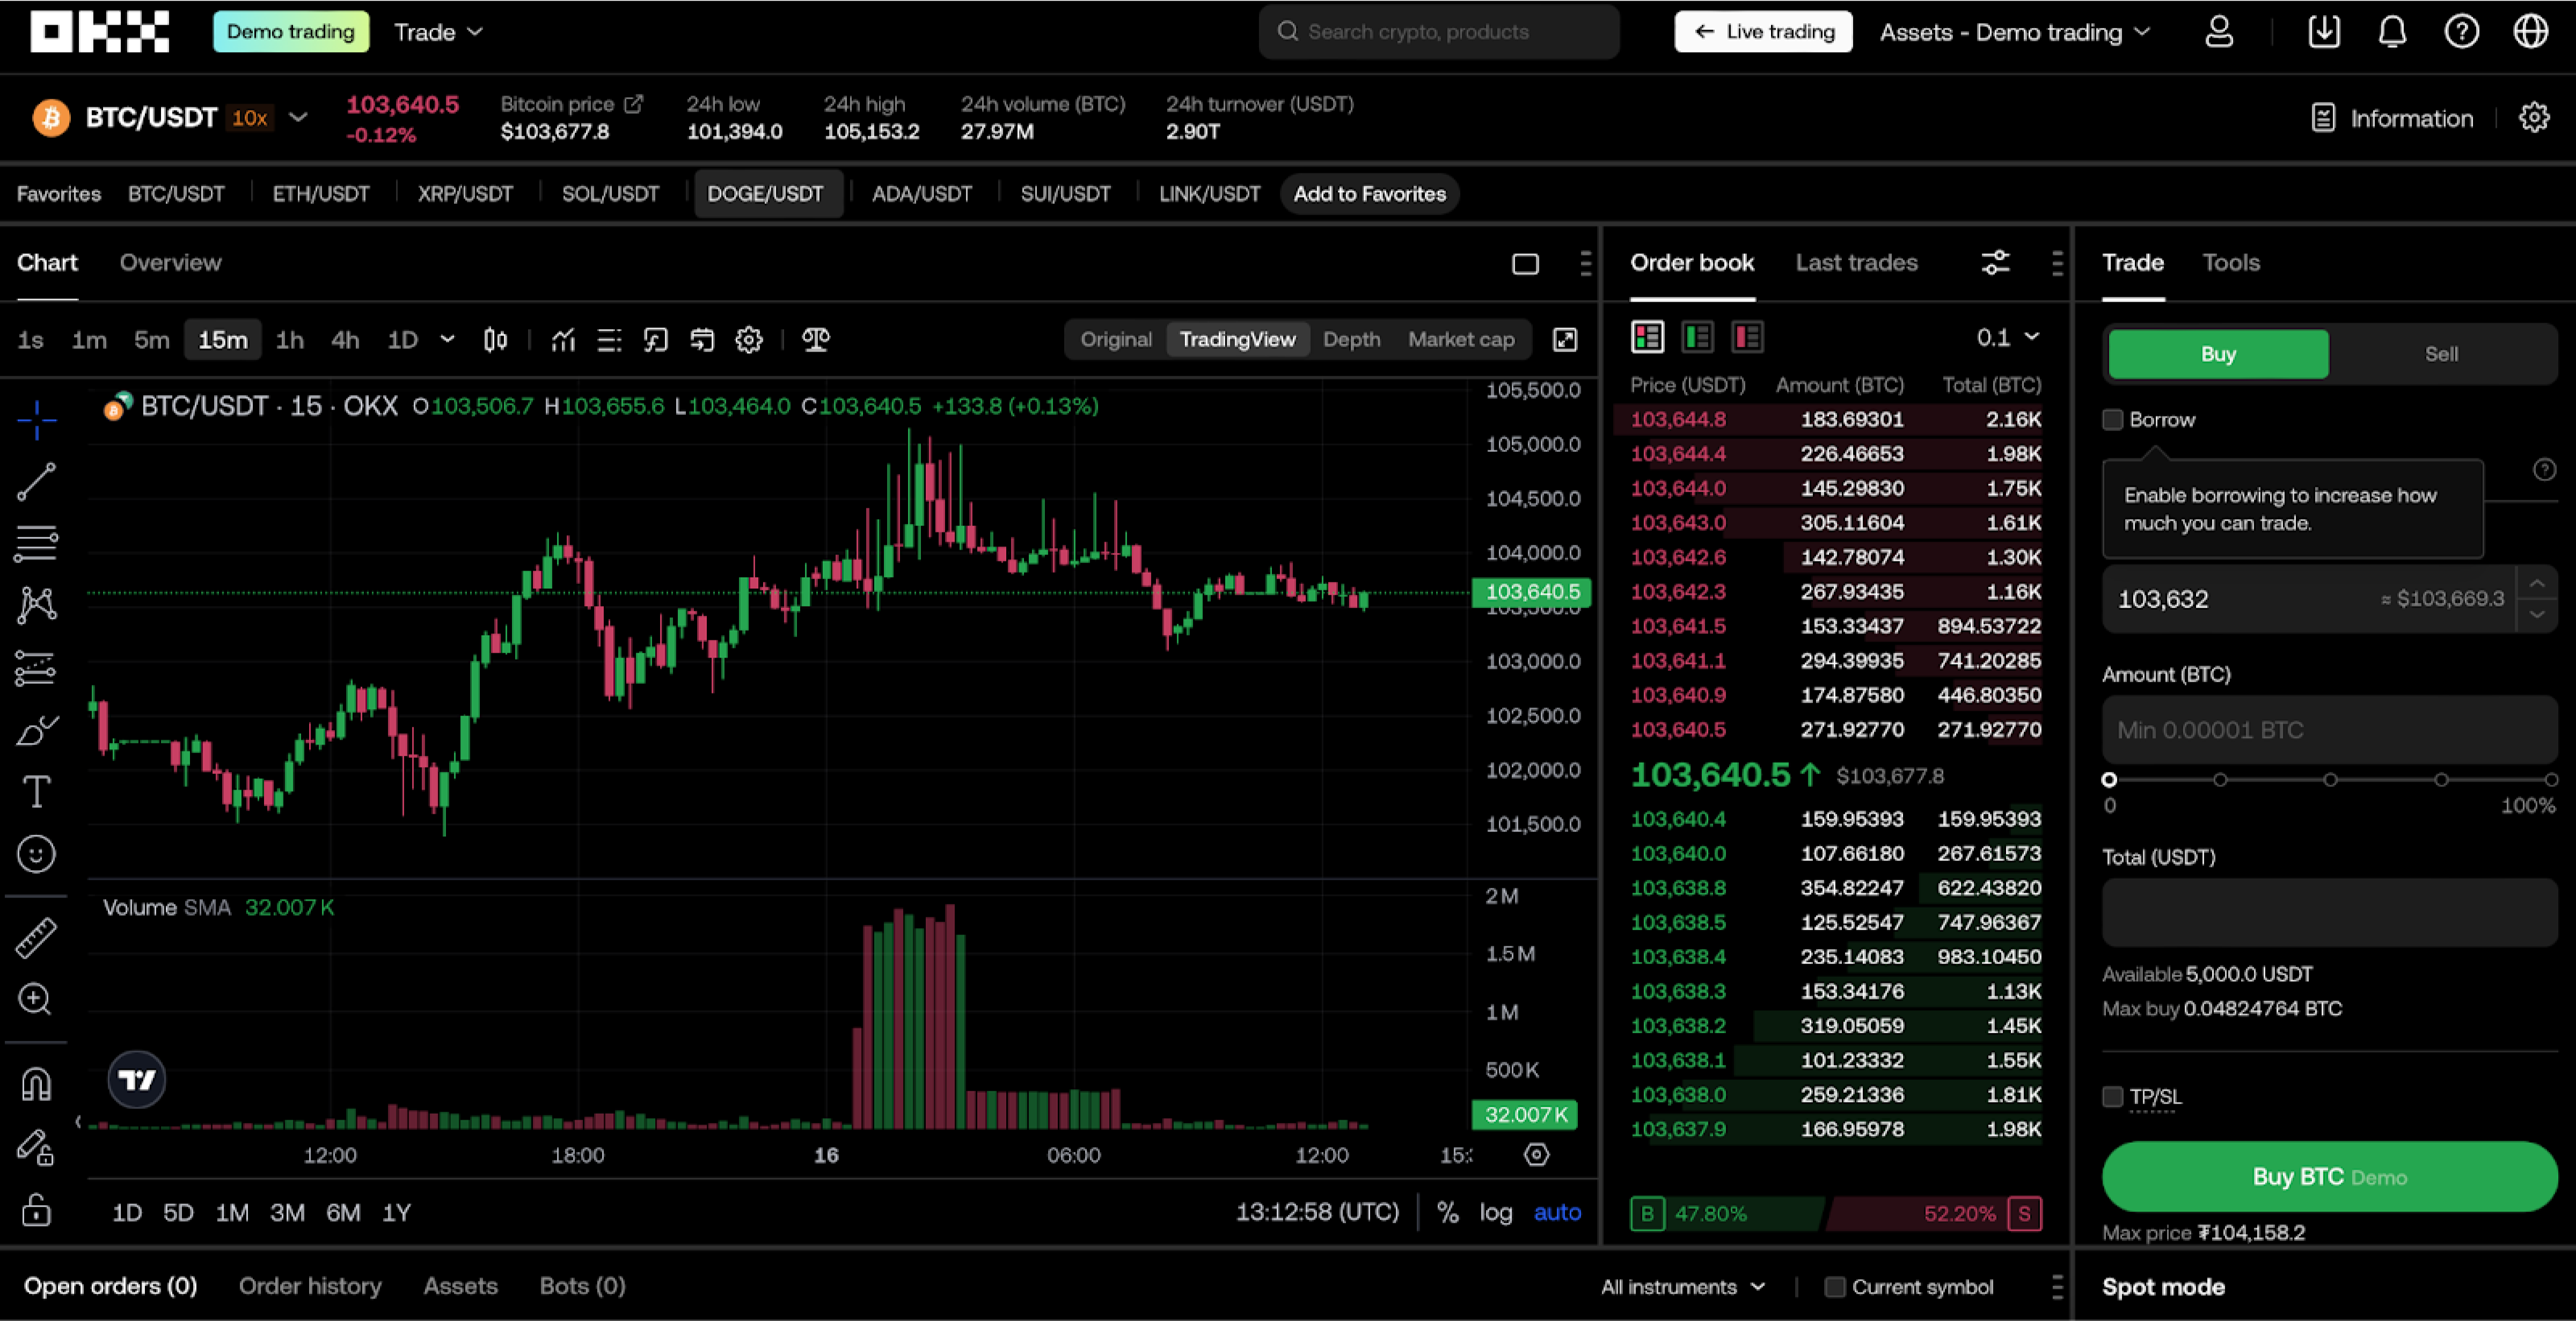Show buy orders only order book view

point(1698,337)
